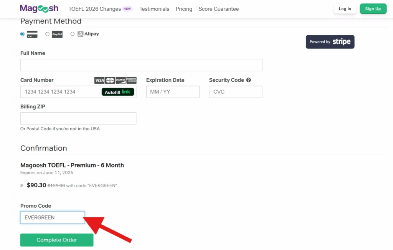Open the Score Guarantee page
The height and width of the screenshot is (250, 393).
(x=218, y=9)
